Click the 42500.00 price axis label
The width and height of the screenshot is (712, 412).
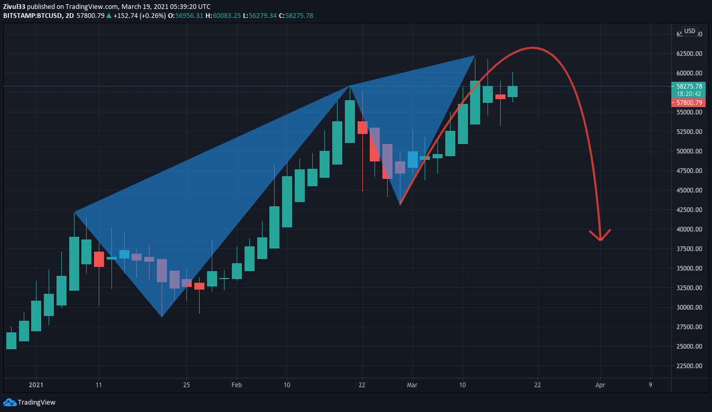click(x=689, y=210)
